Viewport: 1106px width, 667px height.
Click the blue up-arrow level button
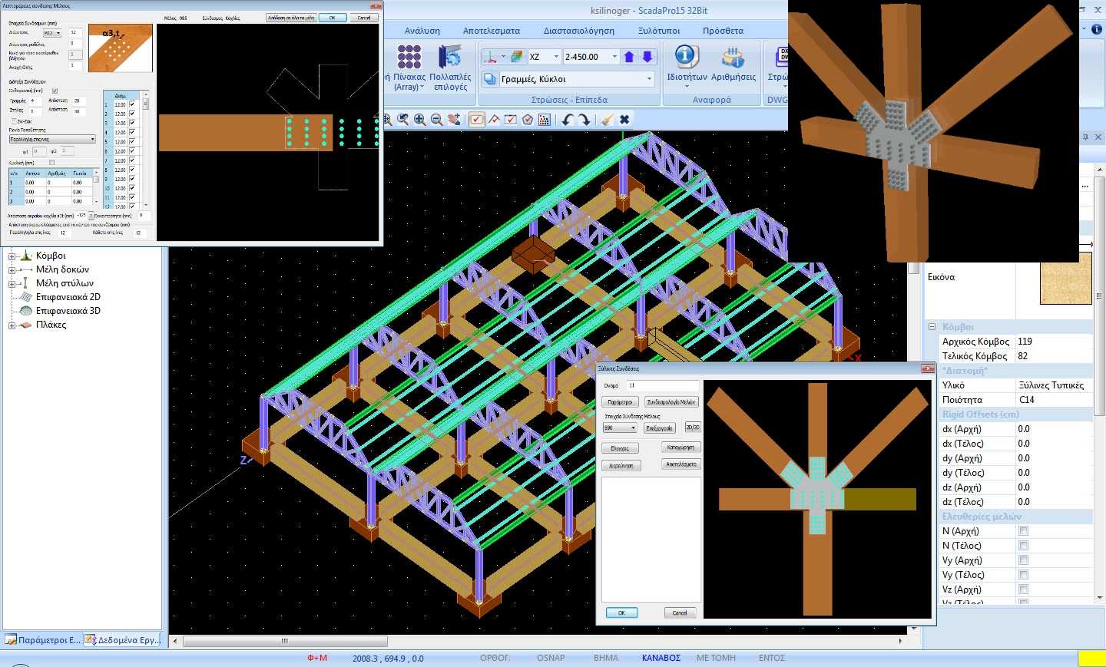coord(630,57)
